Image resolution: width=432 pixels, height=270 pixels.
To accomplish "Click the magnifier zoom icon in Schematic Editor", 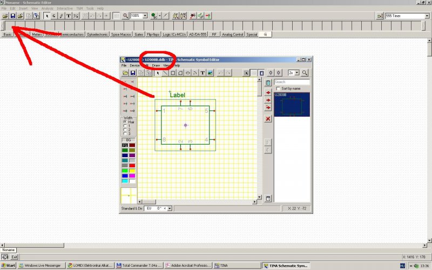I will [x=126, y=16].
